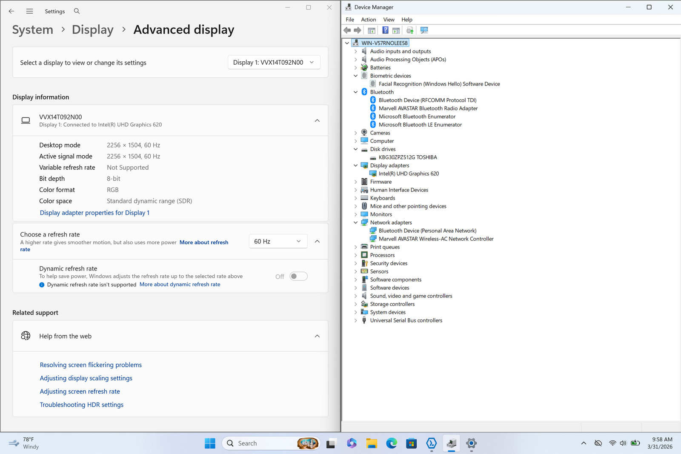Open Adjusting display scaling settings link

[x=86, y=378]
